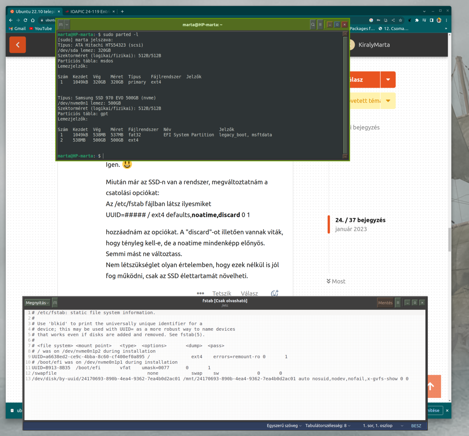Close the IOAPIC 24-119 Entri tab
The image size is (469, 436).
point(114,11)
